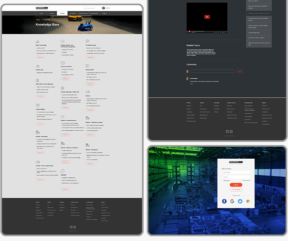The width and height of the screenshot is (288, 241).
Task: Tick the Stay signed in checkbox
Action: click(x=222, y=180)
